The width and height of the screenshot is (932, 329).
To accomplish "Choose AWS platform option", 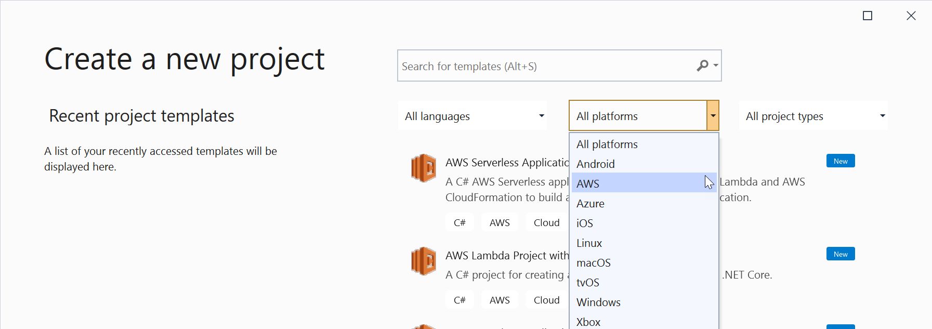I will [x=644, y=183].
